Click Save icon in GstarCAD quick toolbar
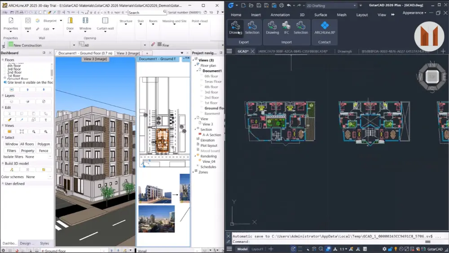The image size is (449, 253). tap(259, 5)
